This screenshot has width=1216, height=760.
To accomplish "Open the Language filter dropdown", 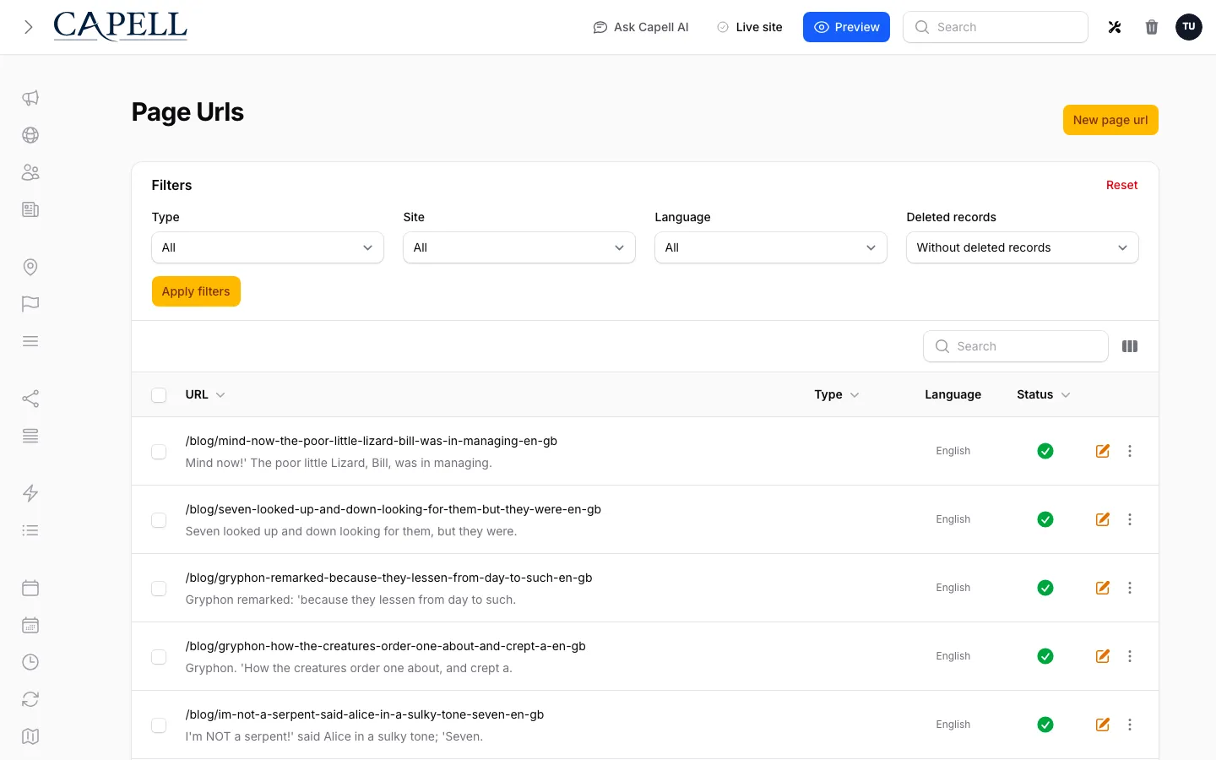I will (x=771, y=247).
